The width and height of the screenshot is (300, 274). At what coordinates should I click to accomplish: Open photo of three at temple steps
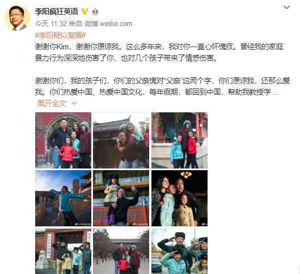[x=179, y=140]
